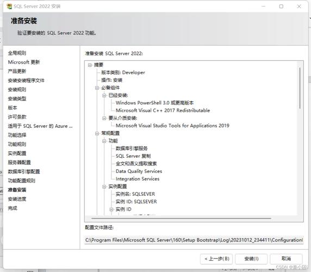
Task: Collapse the 实例配置 tree node
Action: click(x=104, y=187)
